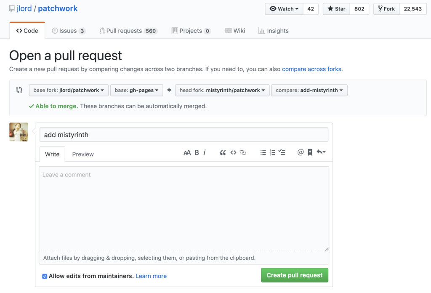Open base branch gh-pages dropdown
Image resolution: width=431 pixels, height=293 pixels.
point(137,90)
